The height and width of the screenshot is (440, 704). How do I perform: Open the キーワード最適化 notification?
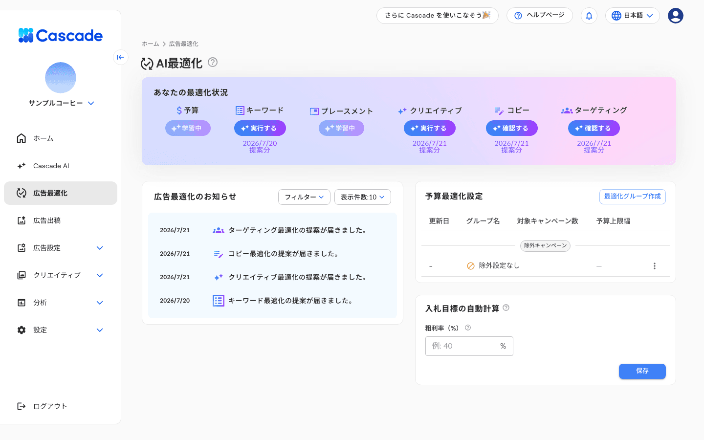pos(272,301)
